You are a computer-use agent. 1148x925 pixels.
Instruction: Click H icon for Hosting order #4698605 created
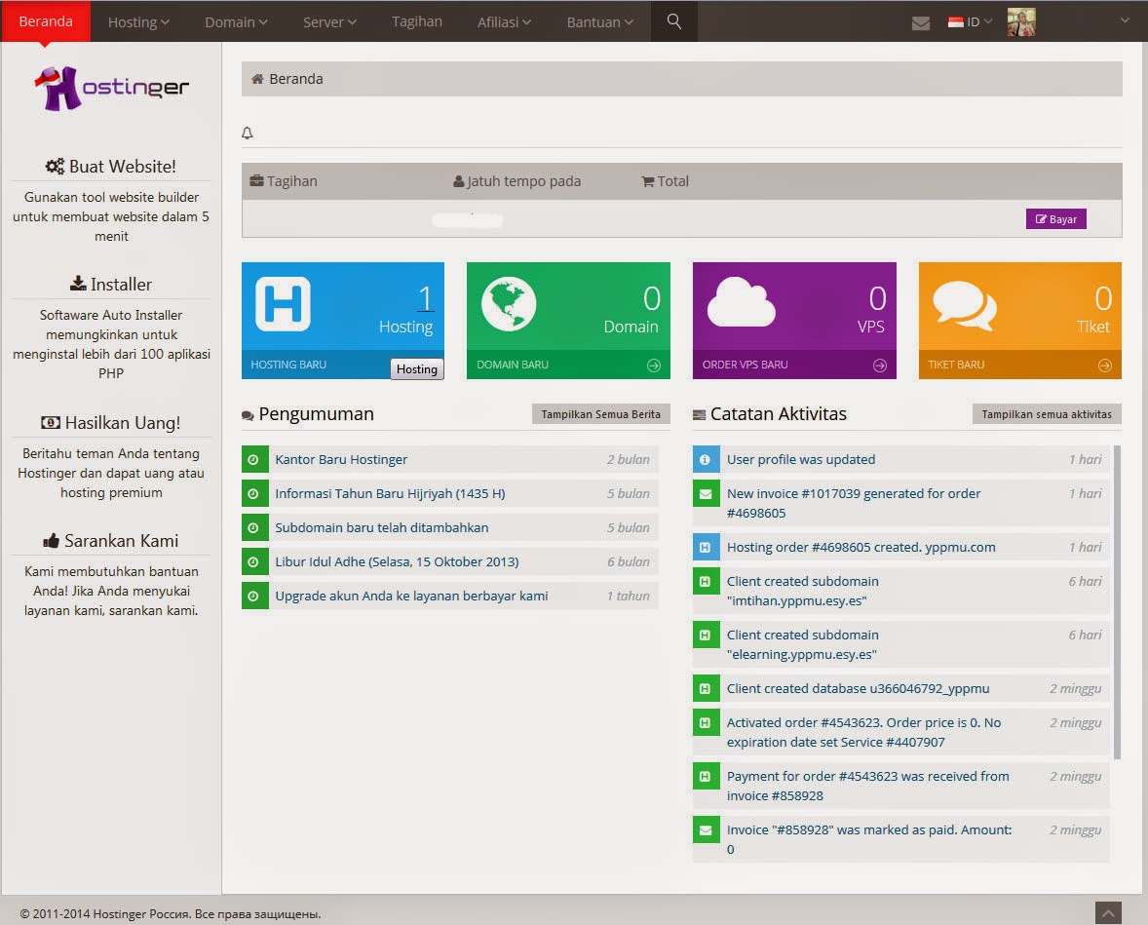click(706, 547)
